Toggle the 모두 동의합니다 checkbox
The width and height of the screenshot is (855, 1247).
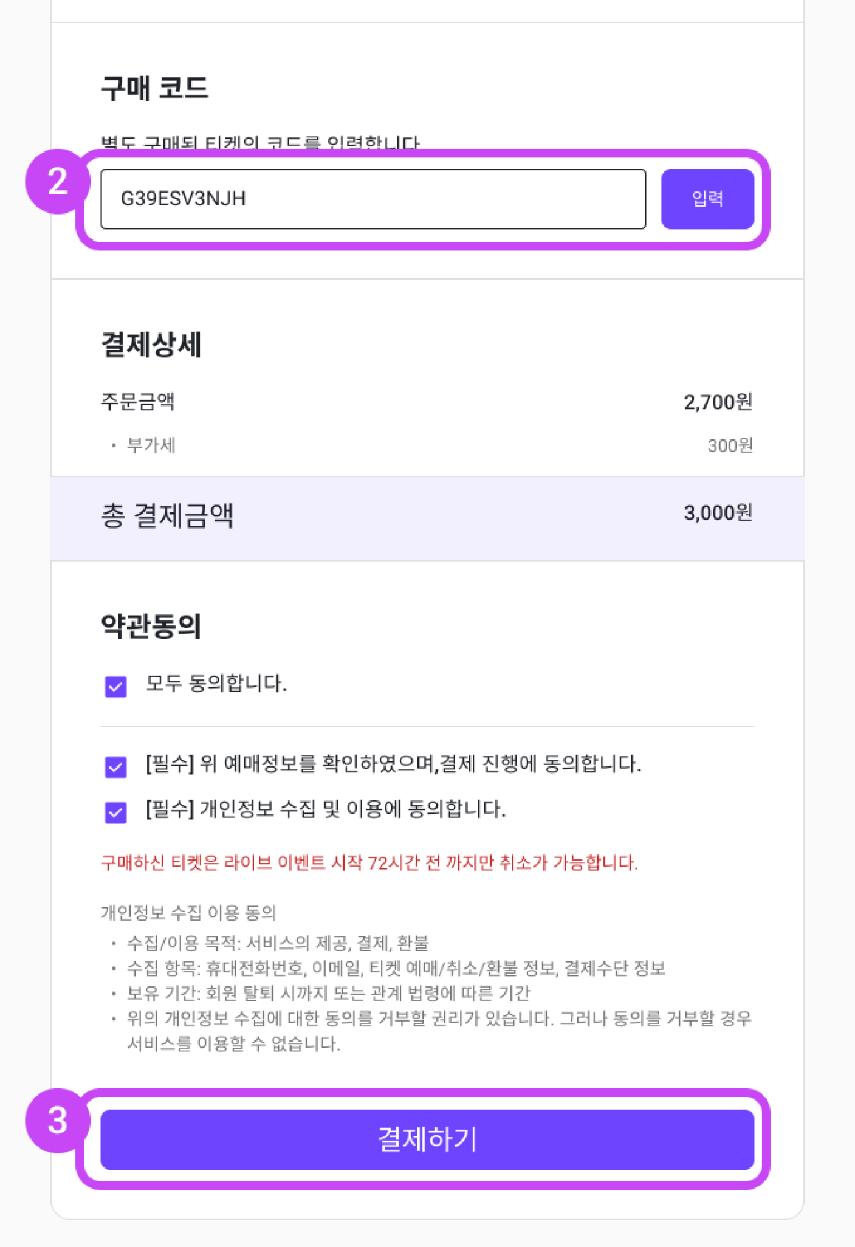point(115,687)
